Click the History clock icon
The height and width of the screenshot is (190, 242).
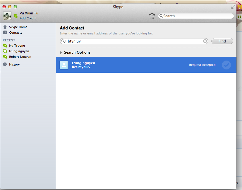tap(5, 64)
